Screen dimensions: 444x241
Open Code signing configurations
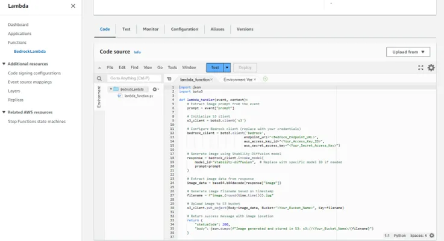34,73
